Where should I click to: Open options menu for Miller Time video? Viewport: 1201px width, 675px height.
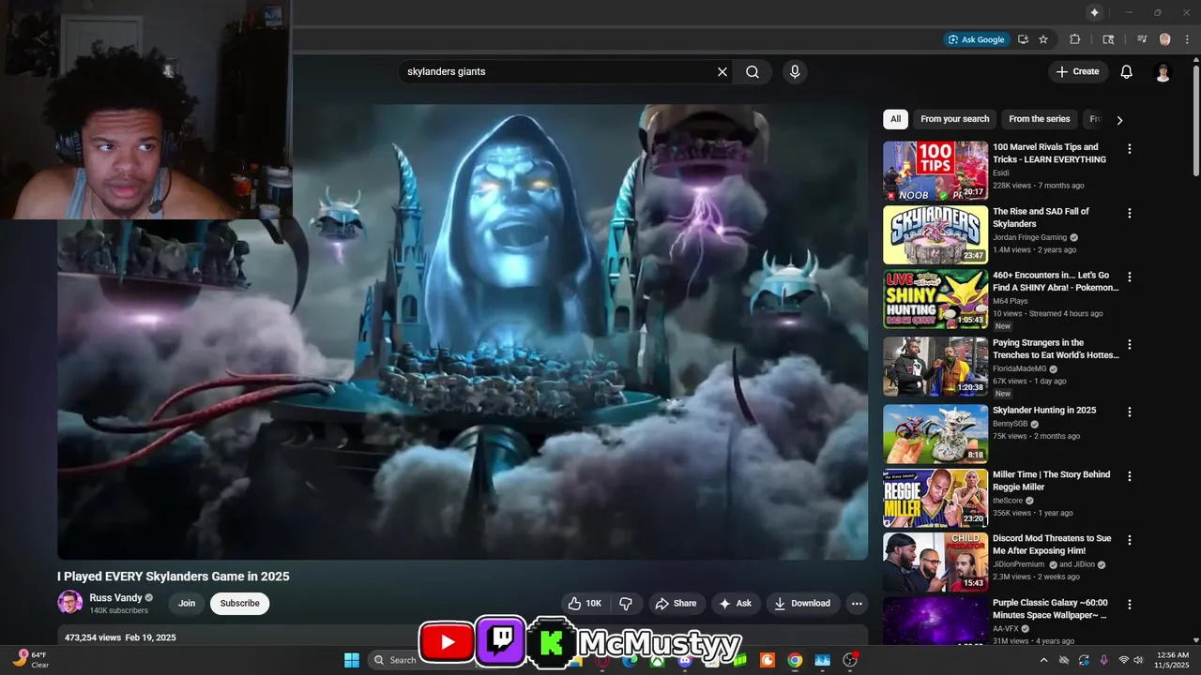[1130, 476]
